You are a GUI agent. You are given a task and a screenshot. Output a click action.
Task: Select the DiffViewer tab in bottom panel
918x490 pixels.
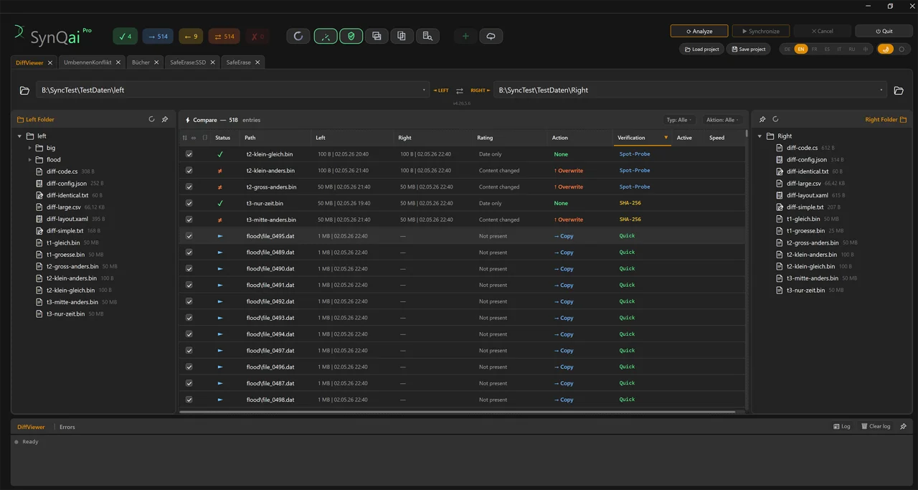coord(31,427)
